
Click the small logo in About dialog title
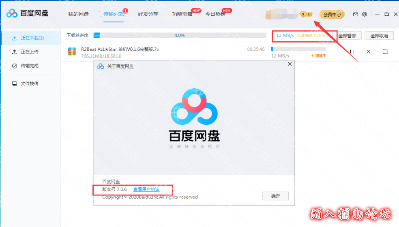101,66
